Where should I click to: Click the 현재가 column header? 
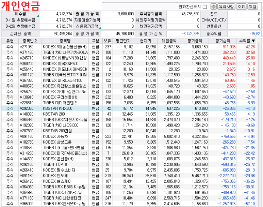[x=146, y=41]
